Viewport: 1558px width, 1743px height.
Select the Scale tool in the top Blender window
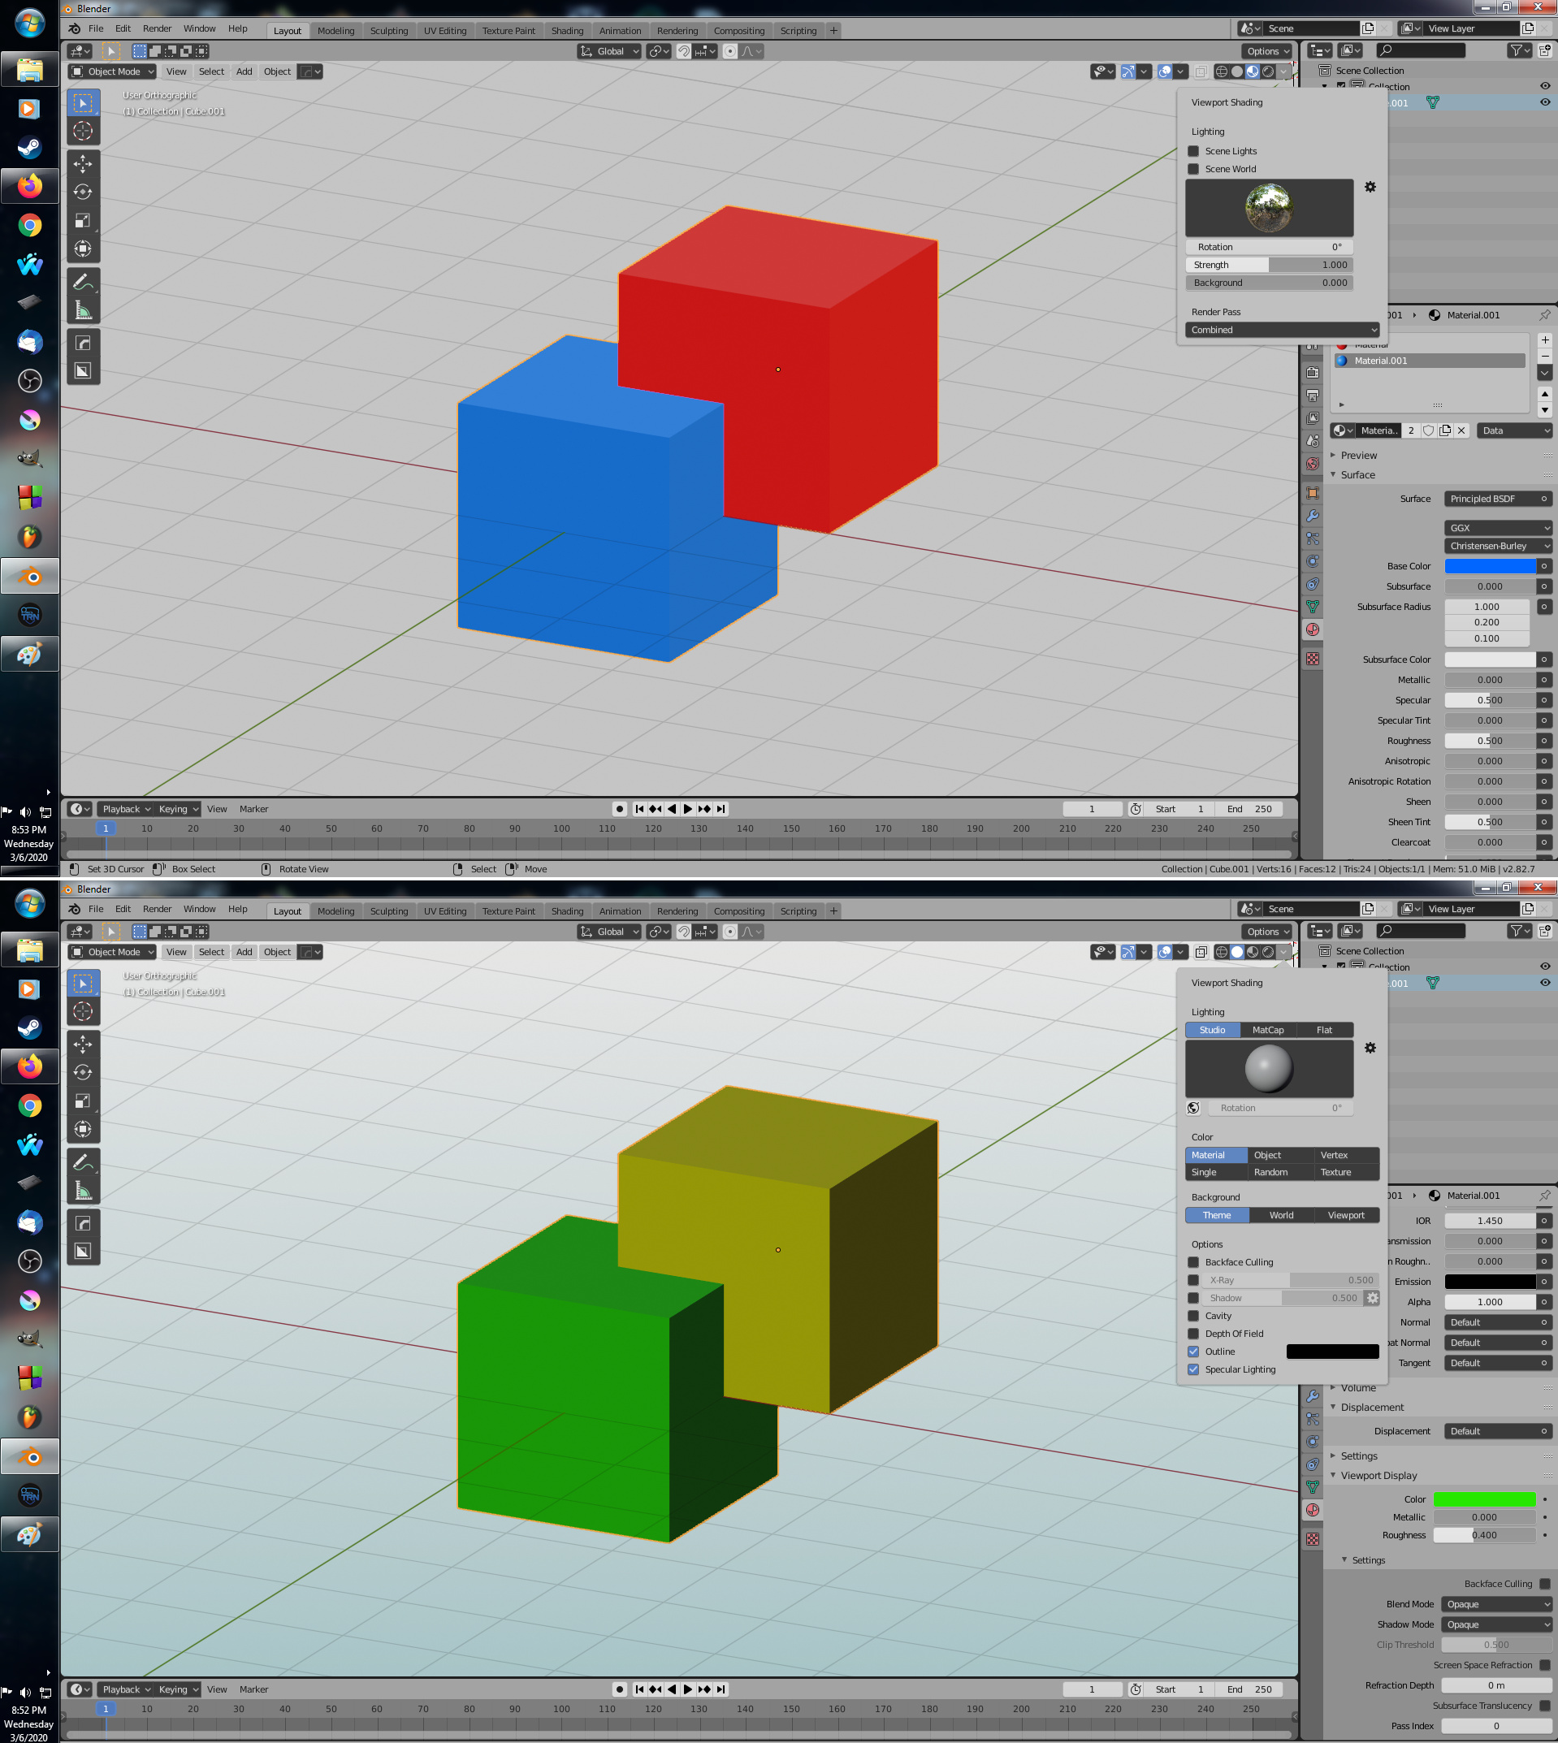click(x=83, y=221)
